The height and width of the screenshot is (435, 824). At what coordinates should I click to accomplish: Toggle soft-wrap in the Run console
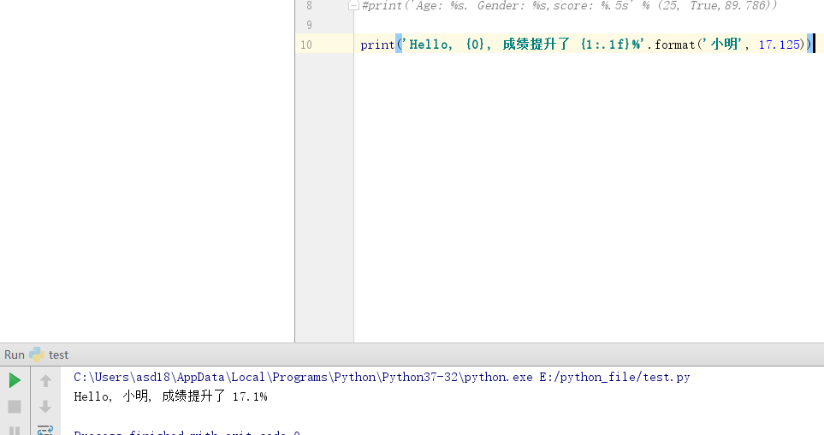pos(45,430)
